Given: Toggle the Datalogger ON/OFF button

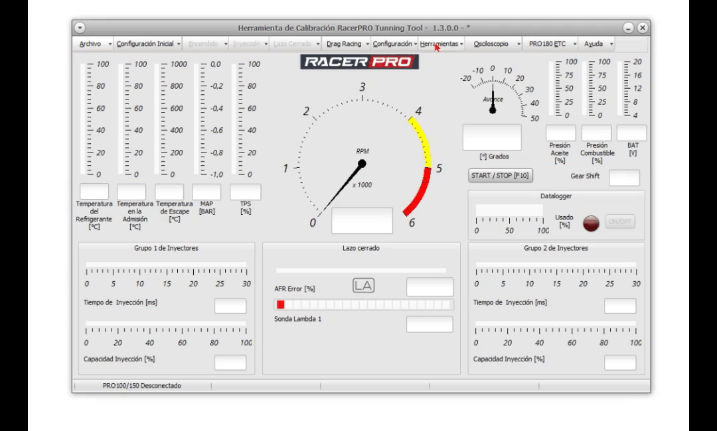Looking at the screenshot, I should [620, 221].
